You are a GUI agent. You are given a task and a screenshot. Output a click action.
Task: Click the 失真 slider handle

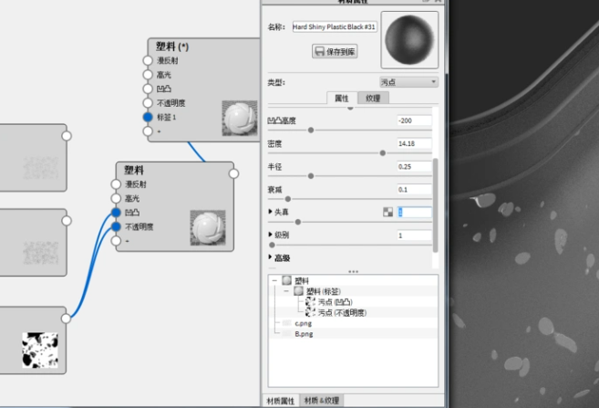(298, 222)
